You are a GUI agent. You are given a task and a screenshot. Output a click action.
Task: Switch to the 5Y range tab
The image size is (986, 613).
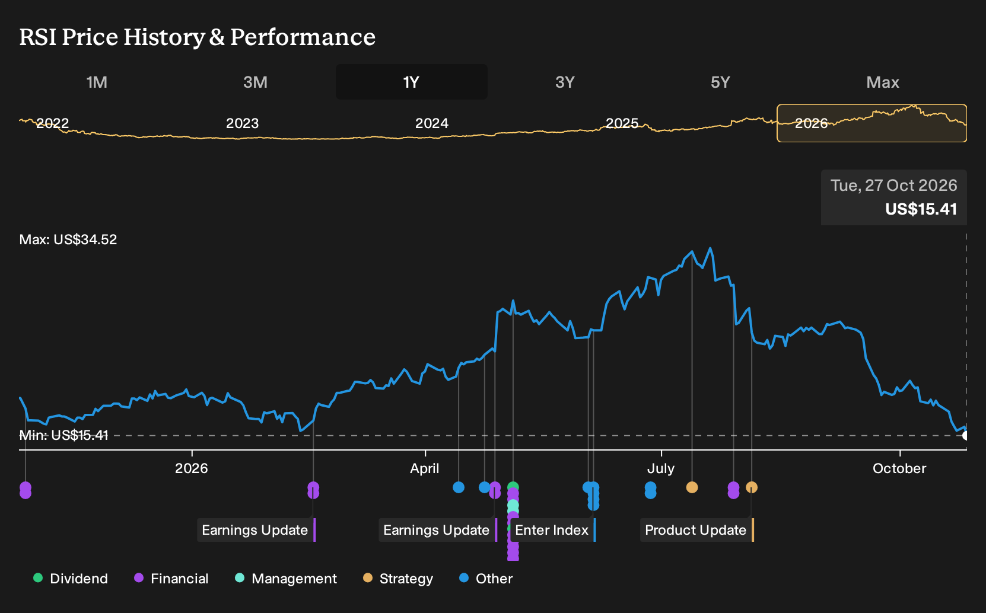pyautogui.click(x=720, y=82)
